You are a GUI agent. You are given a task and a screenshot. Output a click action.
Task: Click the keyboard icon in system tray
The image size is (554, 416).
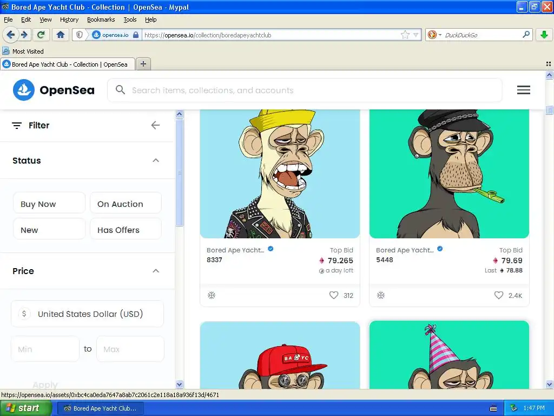tap(493, 408)
